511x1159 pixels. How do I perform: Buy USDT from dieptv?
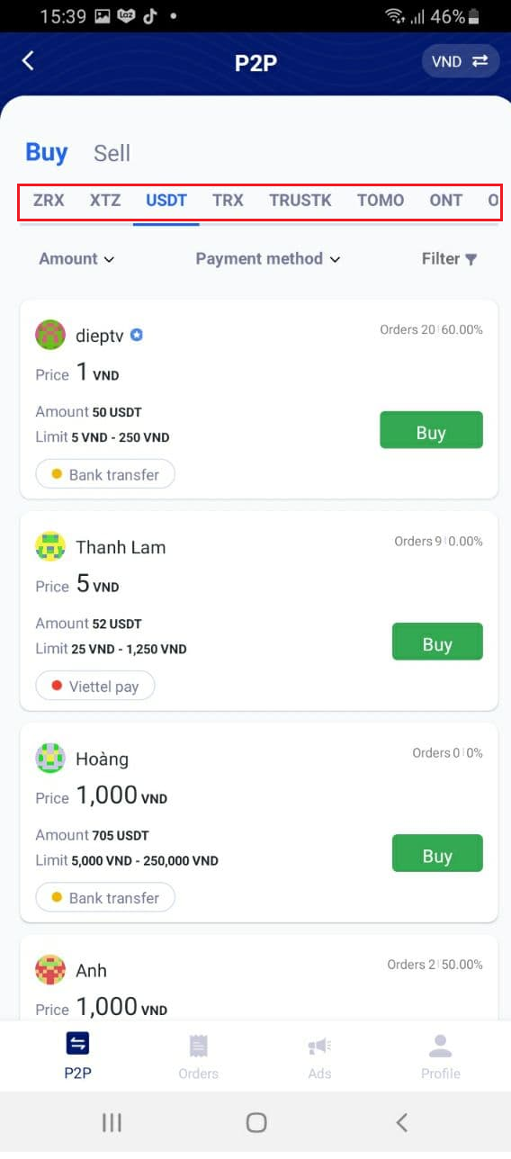(431, 430)
